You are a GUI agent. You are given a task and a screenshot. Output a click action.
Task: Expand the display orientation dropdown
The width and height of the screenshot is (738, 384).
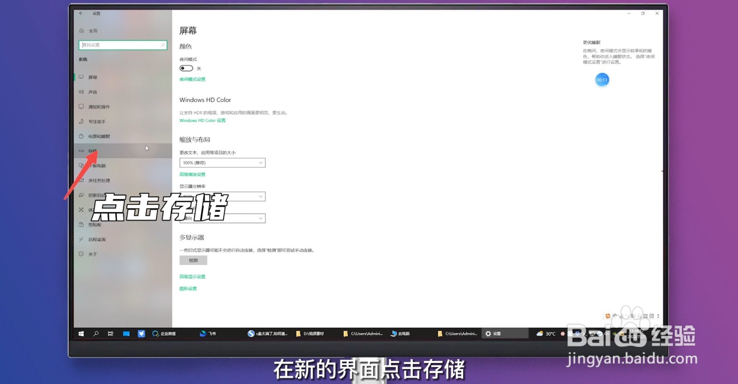coord(222,218)
